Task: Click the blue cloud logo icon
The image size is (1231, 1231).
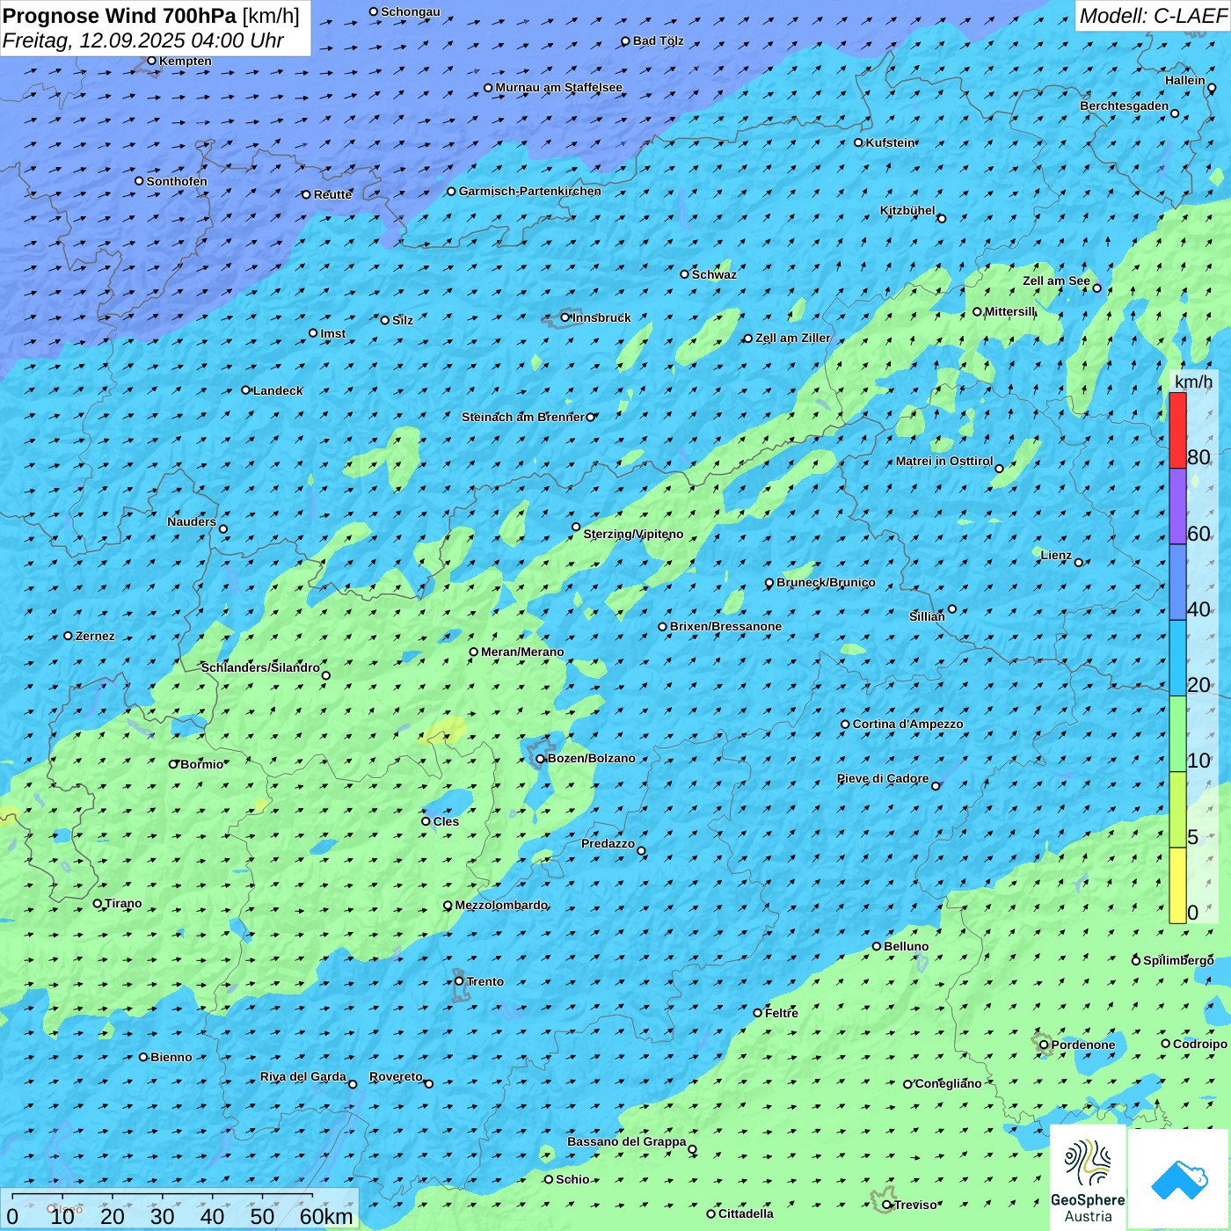Action: [x=1178, y=1179]
